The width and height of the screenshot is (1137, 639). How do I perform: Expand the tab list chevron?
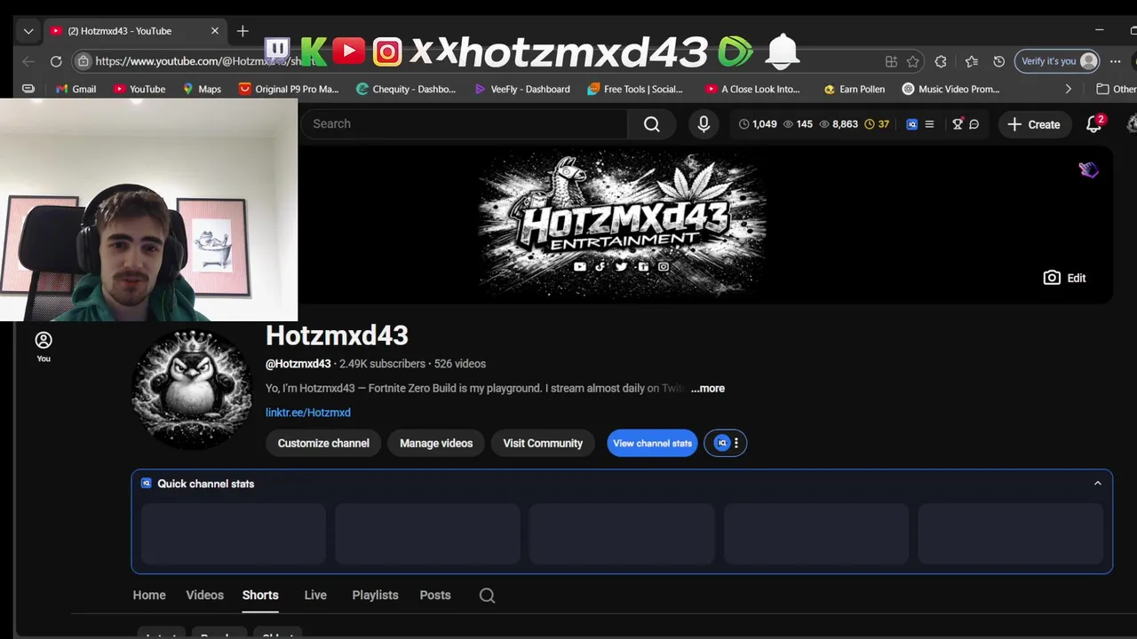[x=28, y=31]
